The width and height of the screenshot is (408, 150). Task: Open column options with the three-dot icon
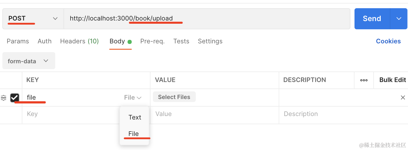tap(364, 80)
